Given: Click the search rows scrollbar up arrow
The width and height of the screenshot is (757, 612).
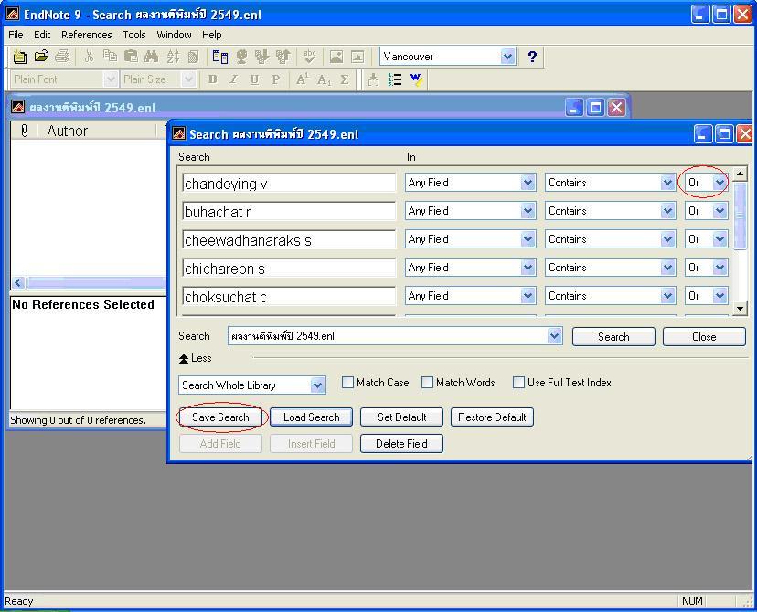Looking at the screenshot, I should tap(740, 174).
